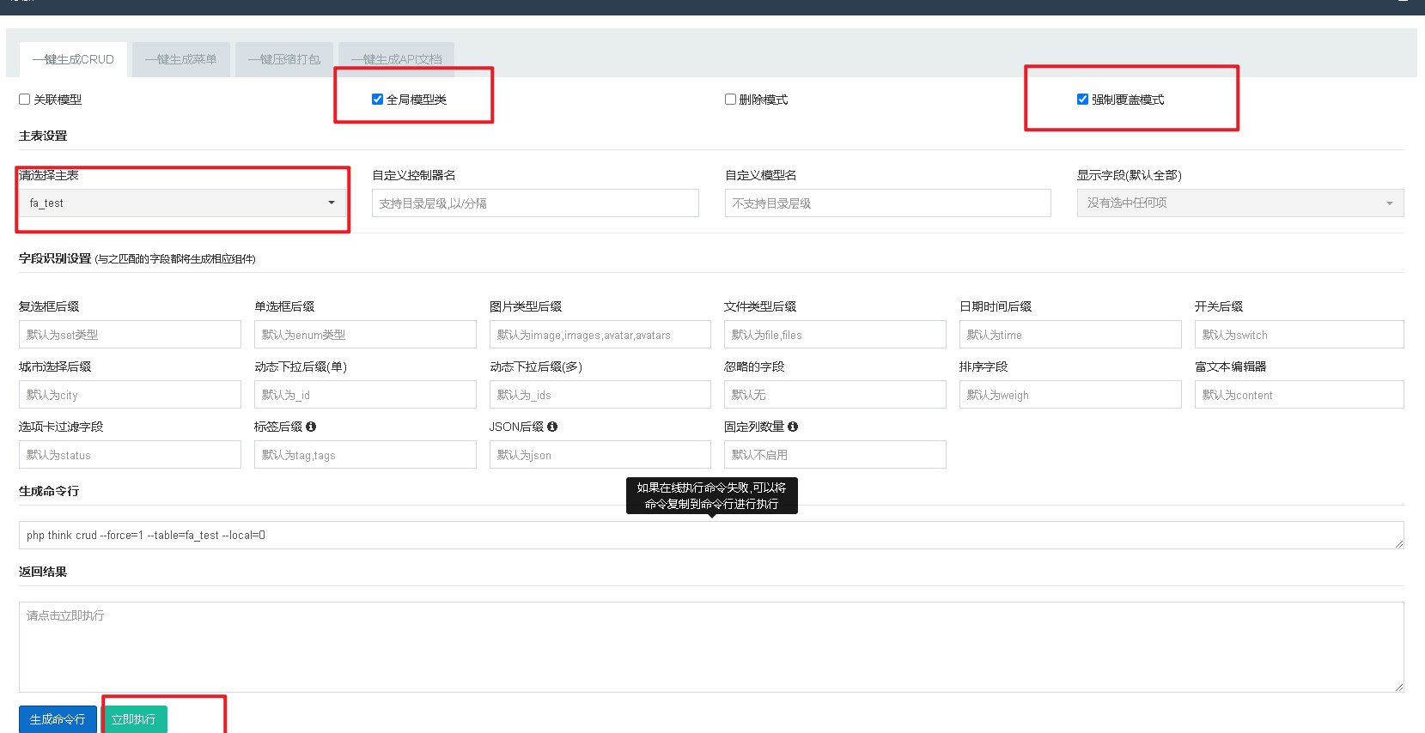Click the 复选框后缀 input field
This screenshot has height=733, width=1425.
130,335
